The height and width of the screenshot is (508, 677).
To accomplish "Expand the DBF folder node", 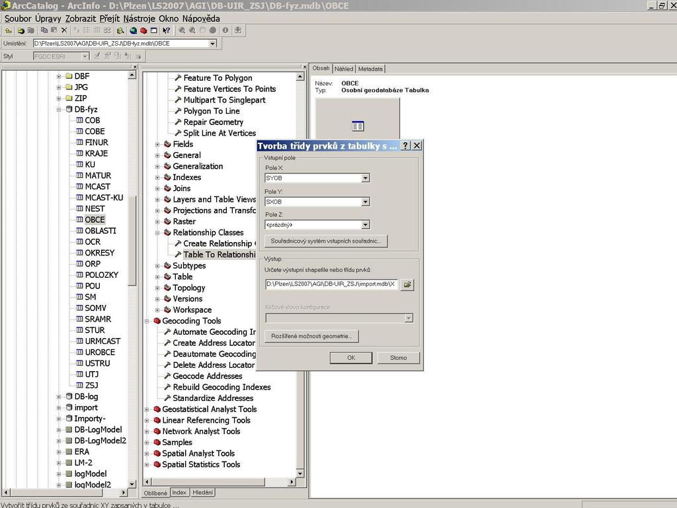I will point(59,77).
